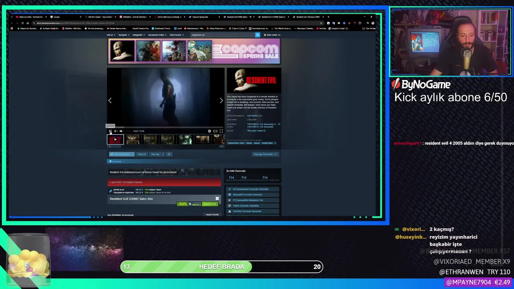The image size is (514, 289).
Task: Switch to the Resident Evil 3 Nemesis tab
Action: (308, 17)
